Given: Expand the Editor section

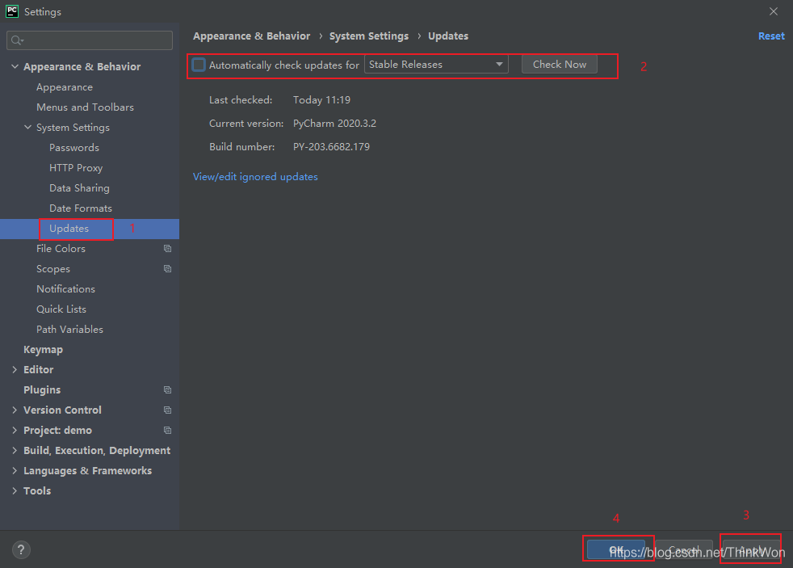Looking at the screenshot, I should [x=15, y=370].
